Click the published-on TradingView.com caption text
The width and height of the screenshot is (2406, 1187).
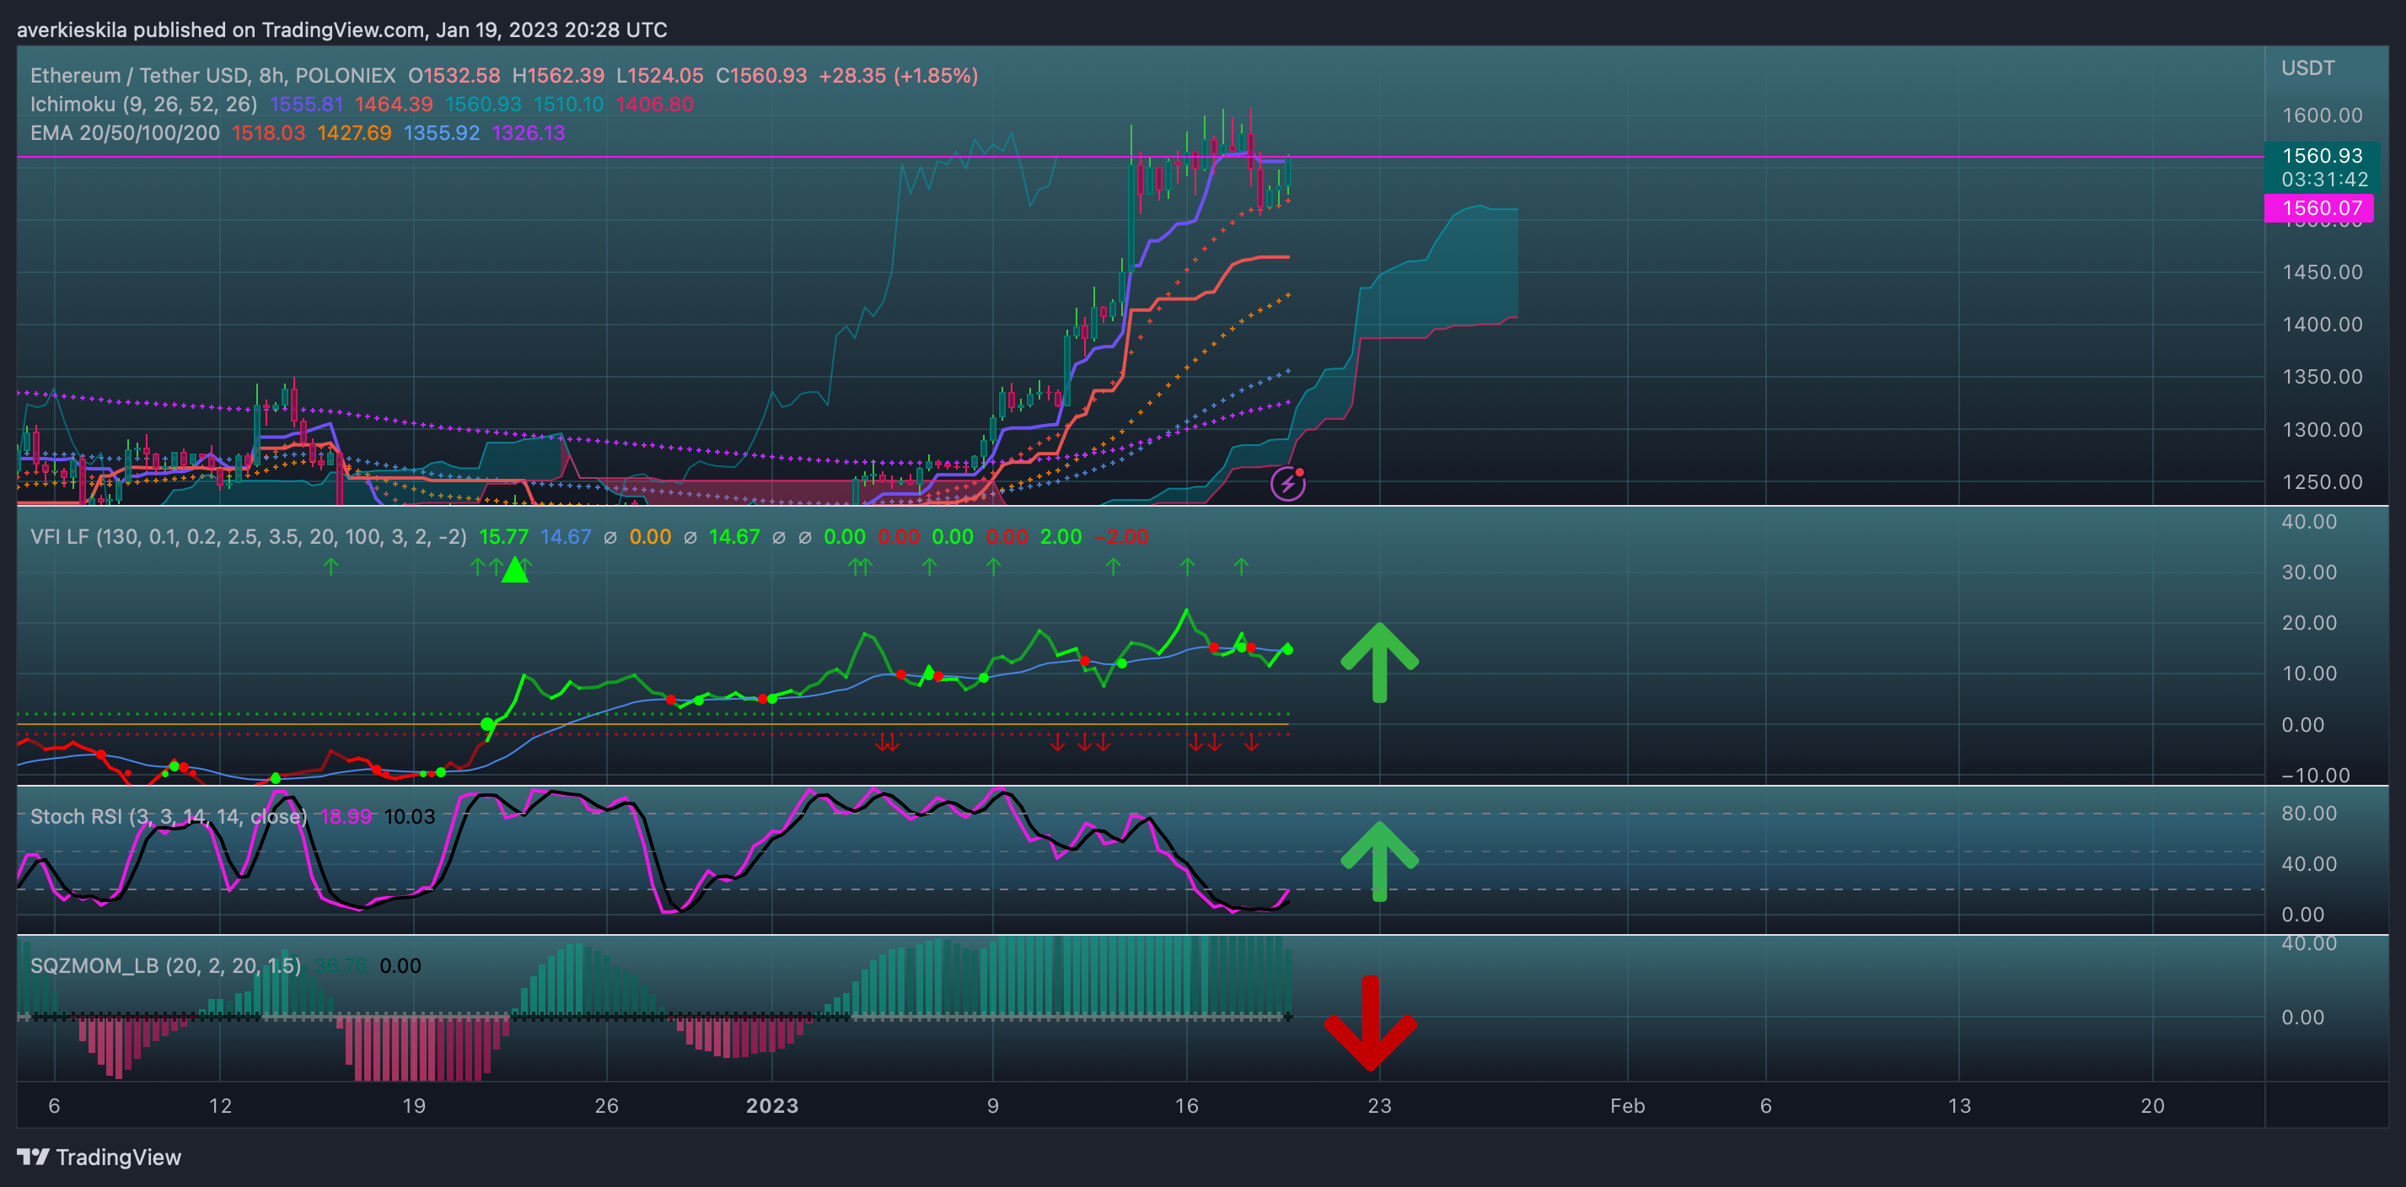[x=341, y=29]
